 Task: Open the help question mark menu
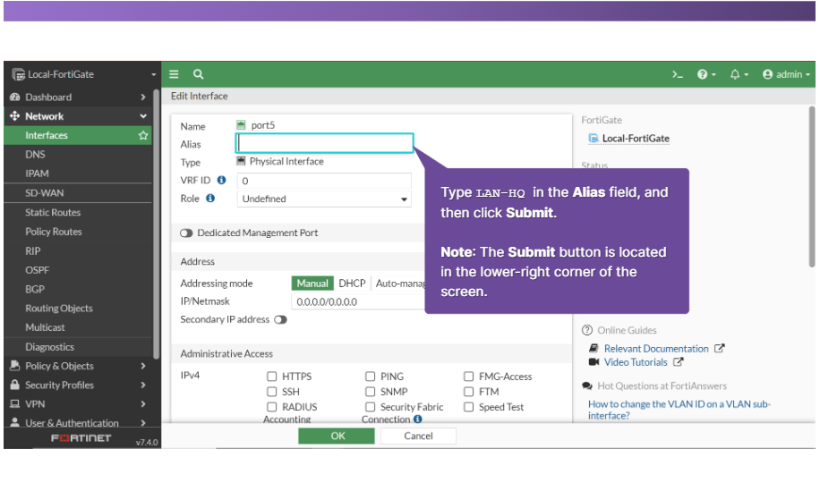coord(706,74)
